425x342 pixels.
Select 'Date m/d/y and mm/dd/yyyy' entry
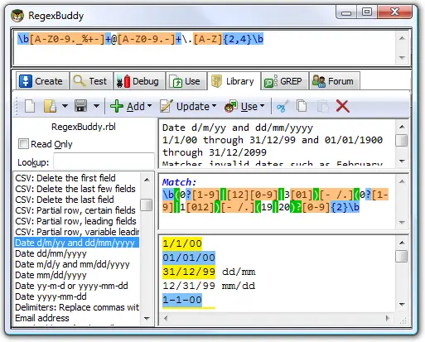pos(77,264)
